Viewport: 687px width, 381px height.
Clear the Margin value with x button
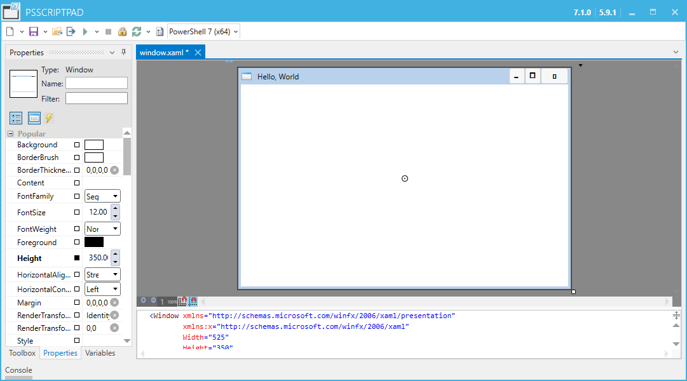pos(114,303)
